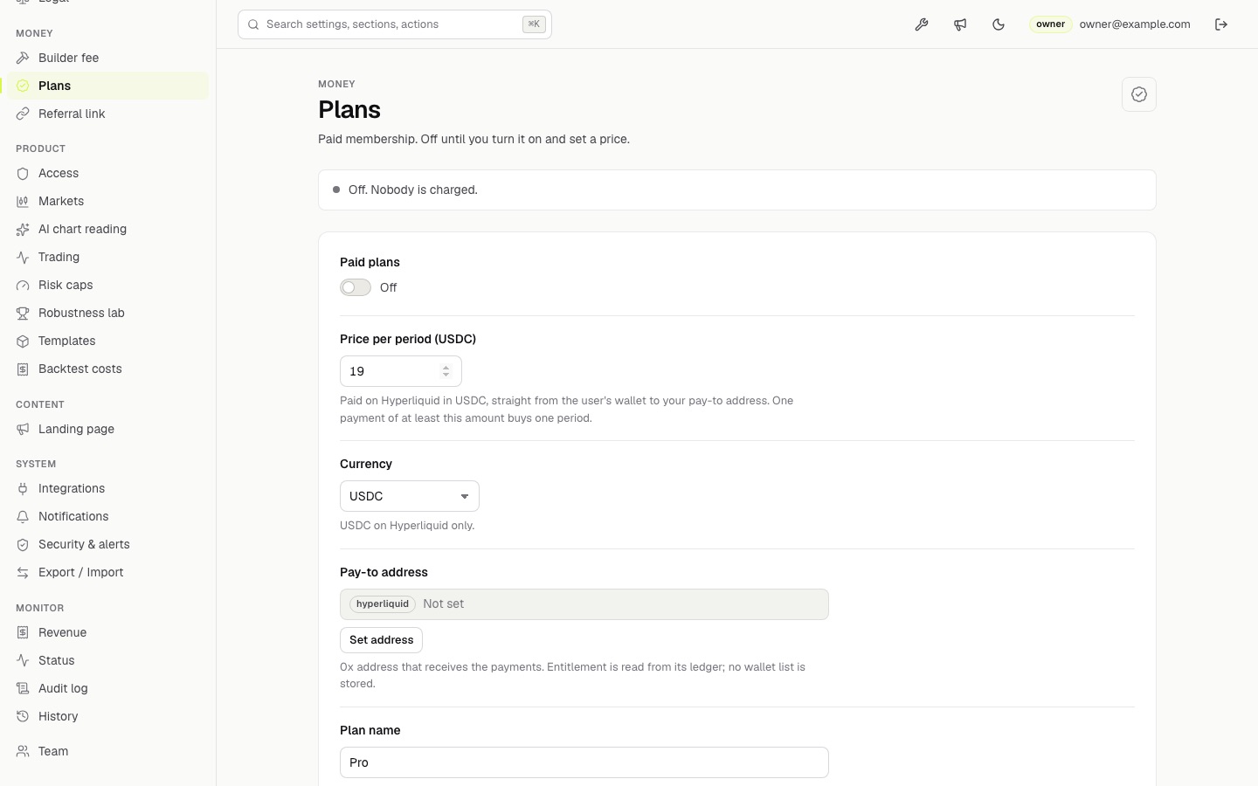Viewport: 1258px width, 786px height.
Task: Click the search magnifier icon
Action: (253, 24)
